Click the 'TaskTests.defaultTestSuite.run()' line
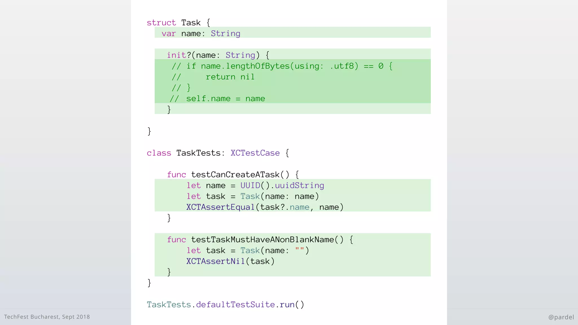The width and height of the screenshot is (578, 325). [x=225, y=305]
